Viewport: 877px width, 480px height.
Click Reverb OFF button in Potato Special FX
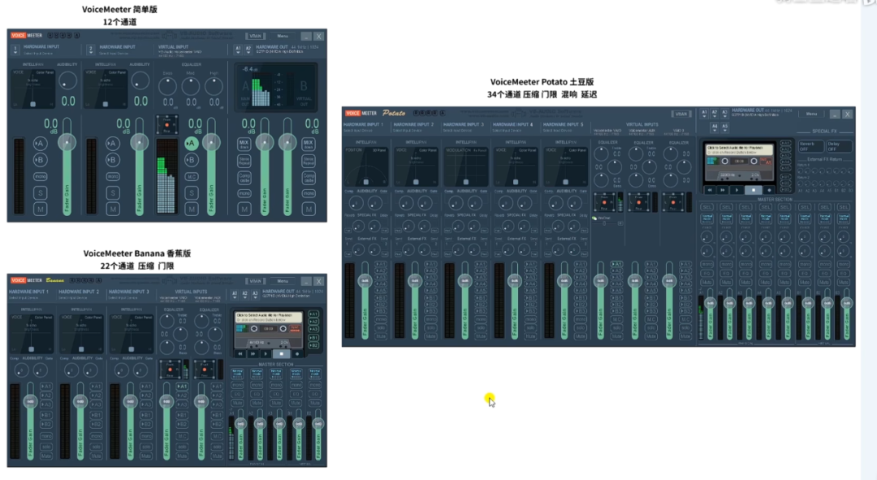(x=811, y=146)
